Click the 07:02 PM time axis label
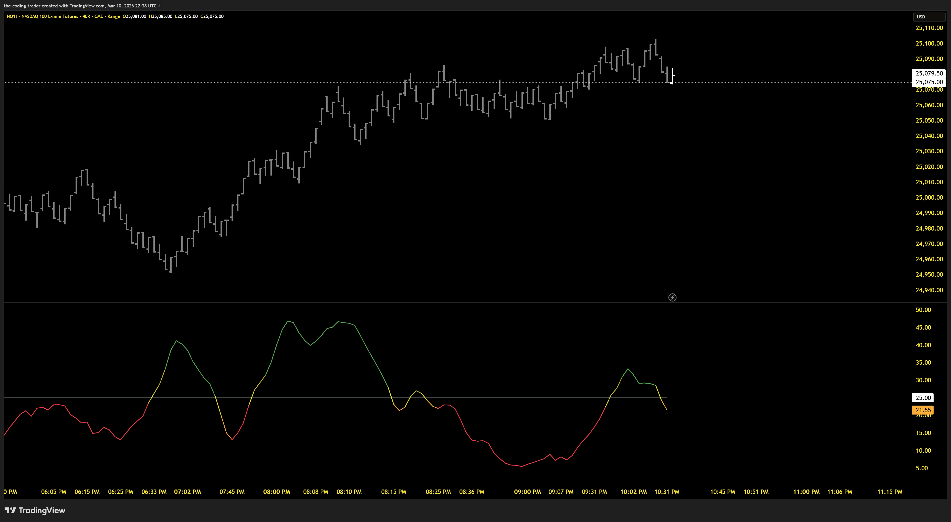The image size is (951, 522). [x=187, y=492]
